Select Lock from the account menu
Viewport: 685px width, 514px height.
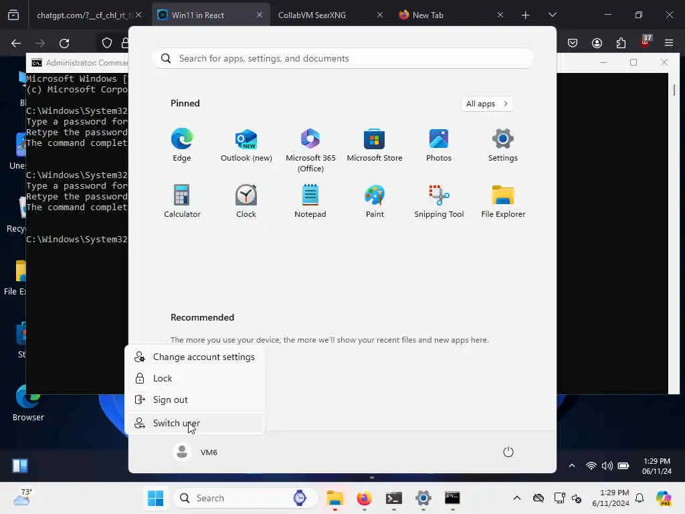coord(195,379)
